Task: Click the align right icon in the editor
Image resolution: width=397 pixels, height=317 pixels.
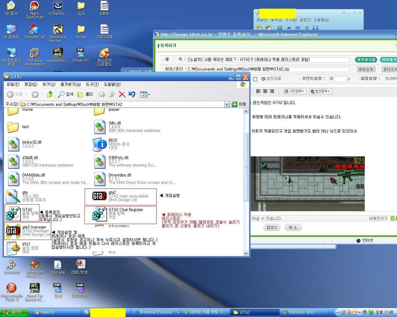Action: click(x=272, y=91)
